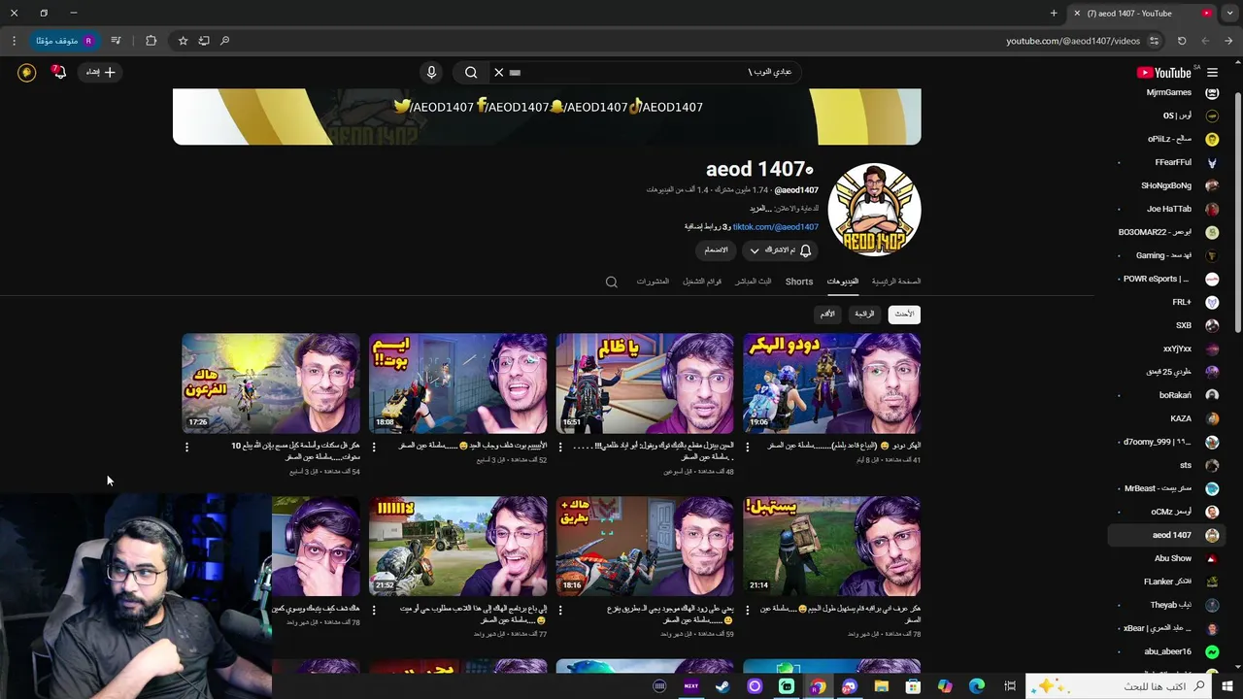The width and height of the screenshot is (1243, 699).
Task: Open the ايم بوت video thumbnail
Action: 457,383
